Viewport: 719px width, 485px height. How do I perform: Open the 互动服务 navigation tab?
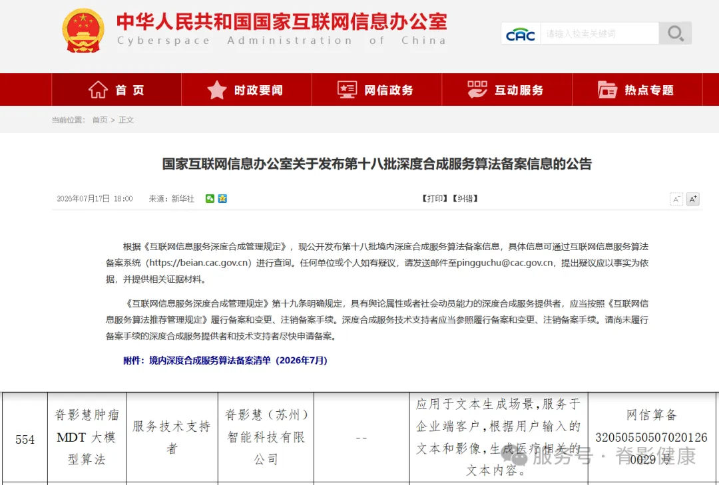[x=507, y=90]
